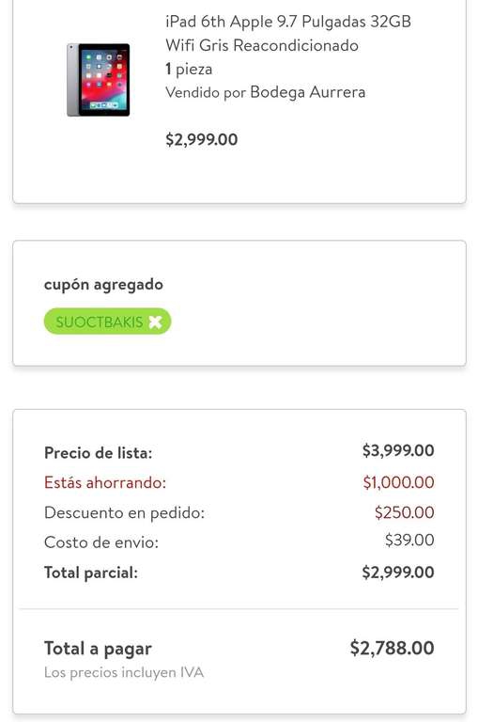This screenshot has height=722, width=478.
Task: Click the product price $2,999.00 under the item
Action: click(202, 139)
